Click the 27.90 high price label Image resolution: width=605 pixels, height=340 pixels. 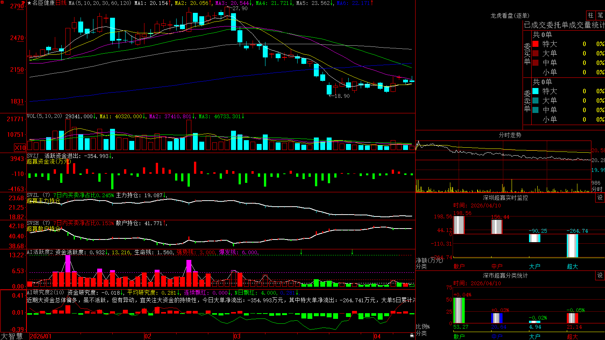tap(240, 8)
